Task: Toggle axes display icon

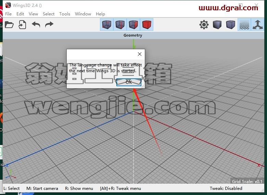Action: click(x=258, y=25)
